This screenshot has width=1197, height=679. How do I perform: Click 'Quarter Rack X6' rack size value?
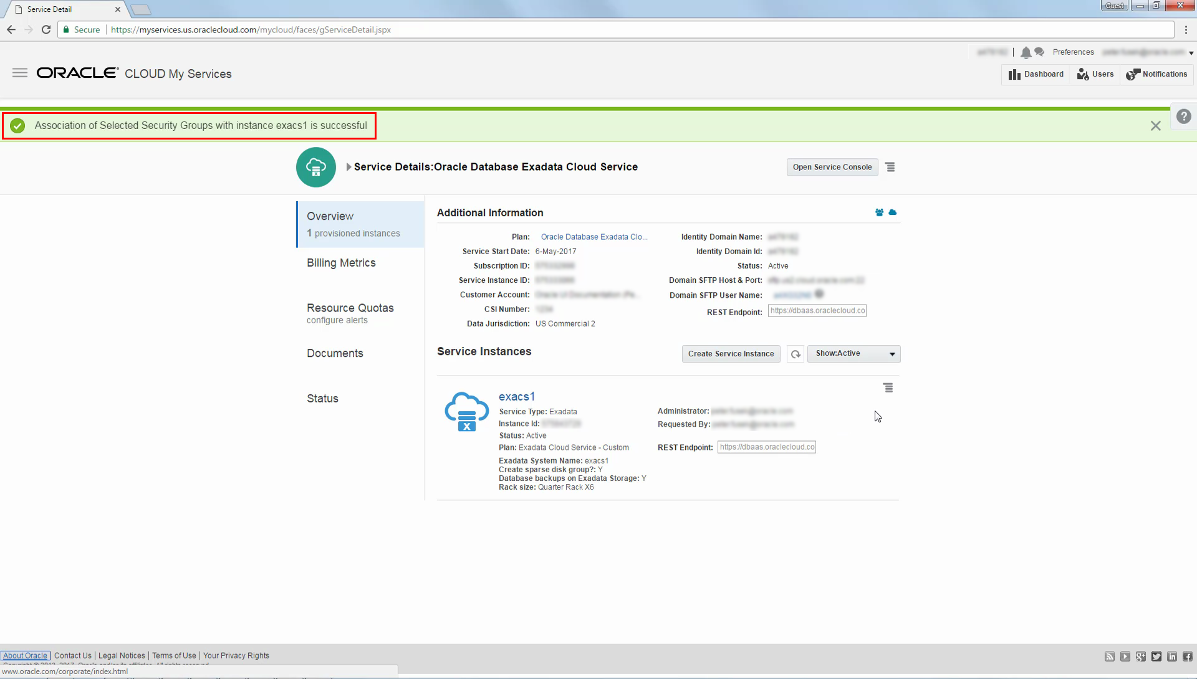566,488
